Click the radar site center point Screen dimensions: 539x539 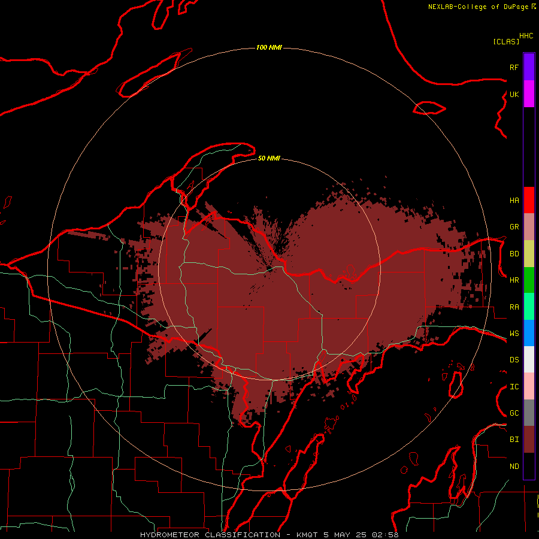(x=270, y=269)
